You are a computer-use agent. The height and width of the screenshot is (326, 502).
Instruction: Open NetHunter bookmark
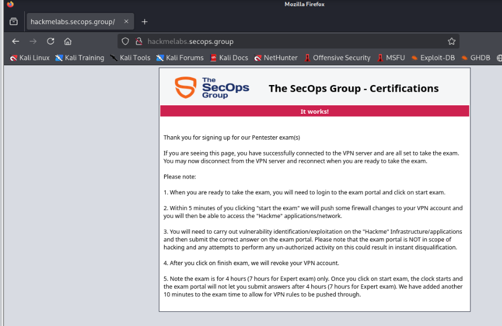pyautogui.click(x=276, y=58)
